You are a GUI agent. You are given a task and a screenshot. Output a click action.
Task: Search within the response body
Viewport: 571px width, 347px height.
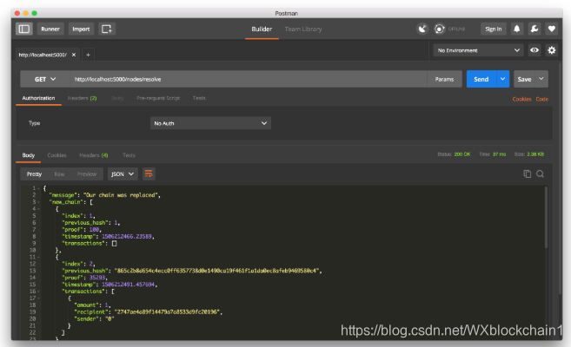[540, 174]
